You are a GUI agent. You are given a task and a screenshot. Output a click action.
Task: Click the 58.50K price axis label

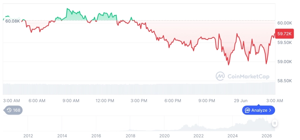(285, 81)
